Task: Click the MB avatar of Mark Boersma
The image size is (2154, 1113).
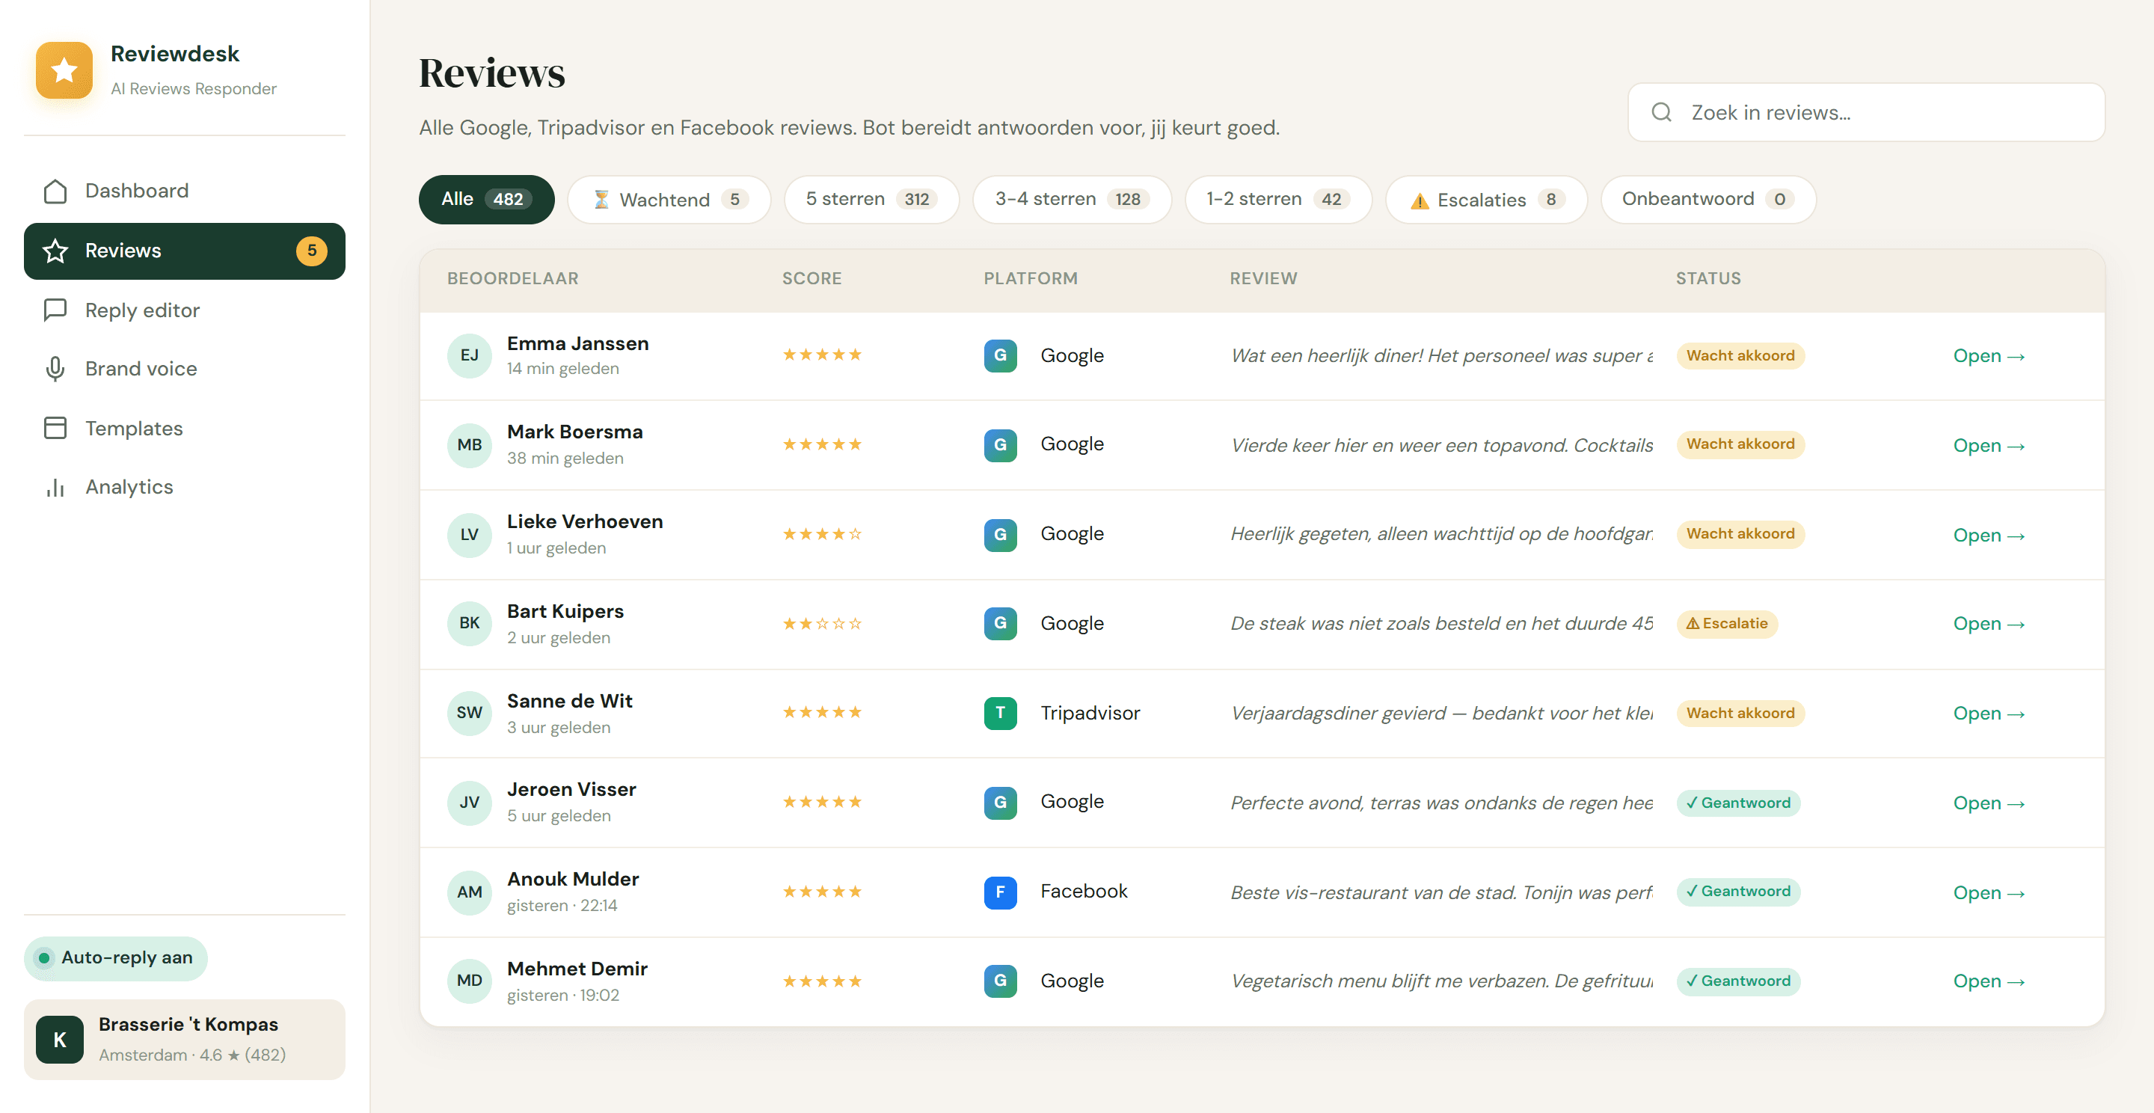Action: (x=469, y=445)
